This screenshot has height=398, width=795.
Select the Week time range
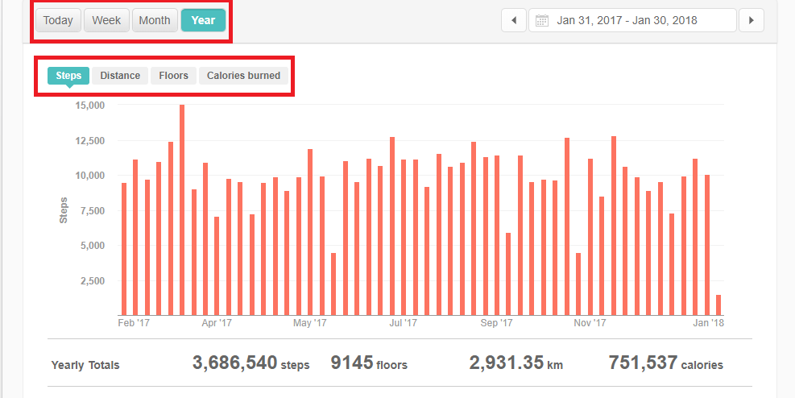click(106, 20)
